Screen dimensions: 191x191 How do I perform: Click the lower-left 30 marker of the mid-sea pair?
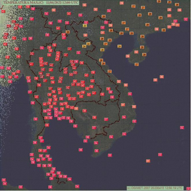click(155, 80)
